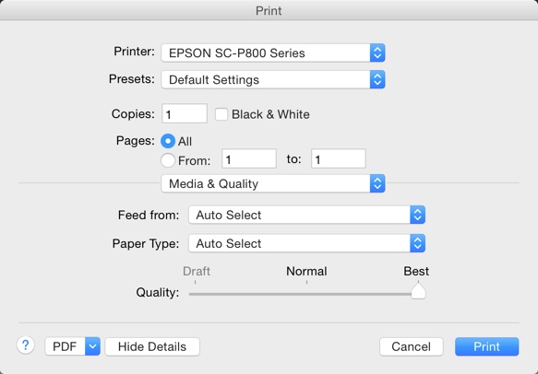Image resolution: width=538 pixels, height=374 pixels.
Task: Open the EPSON SC-P800 Series printer dropdown
Action: [x=273, y=53]
